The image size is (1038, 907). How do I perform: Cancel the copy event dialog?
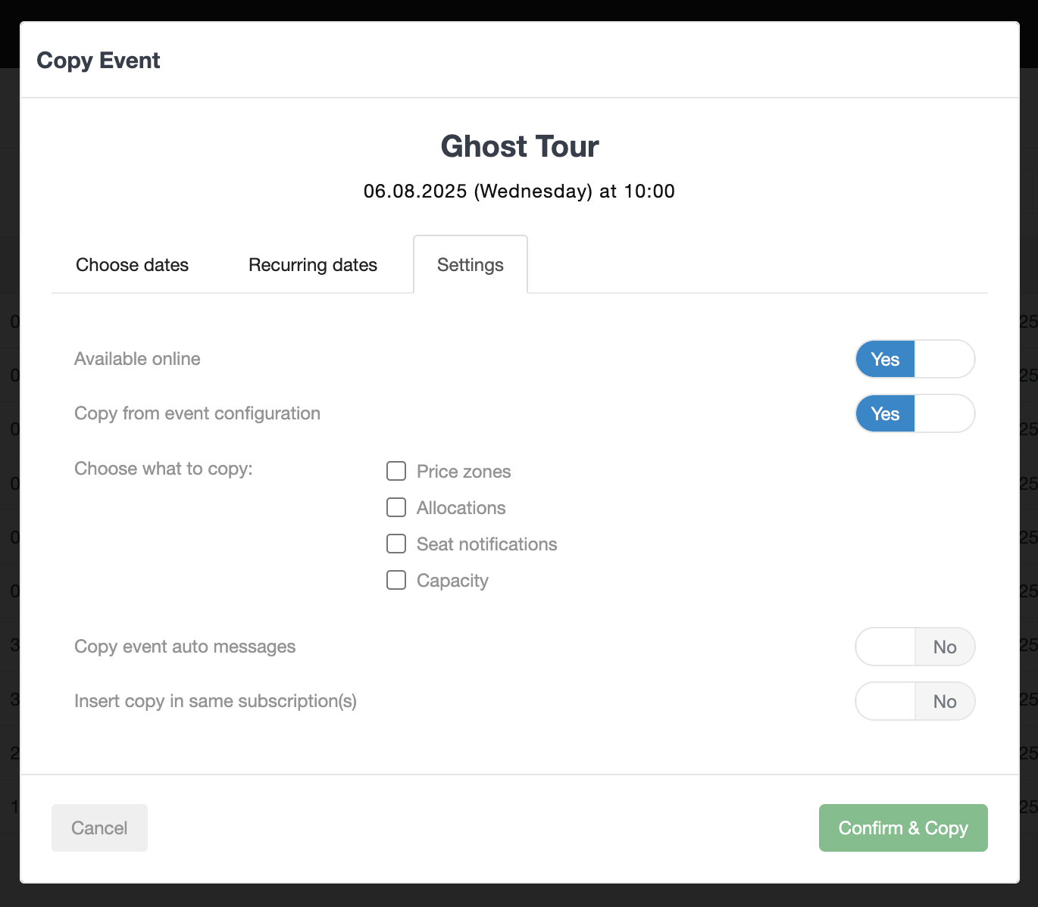point(99,828)
